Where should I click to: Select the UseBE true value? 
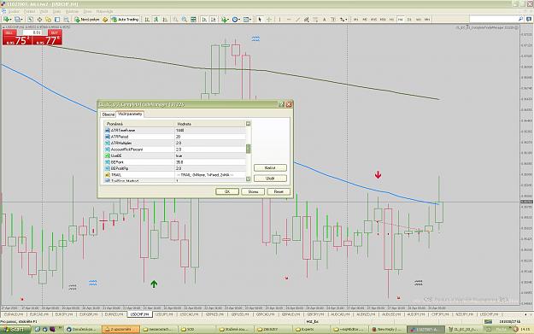(210, 155)
